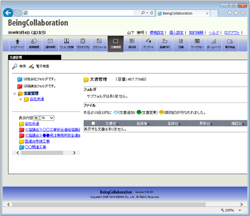Open the 電子納品 toolbar icon

[x=230, y=43]
